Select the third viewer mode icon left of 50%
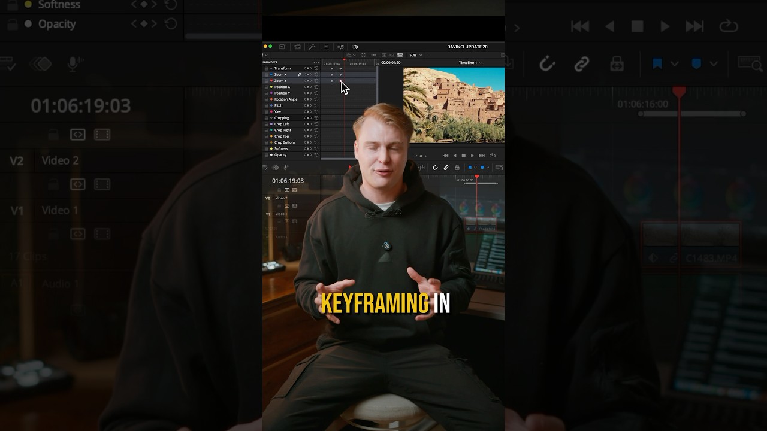 pos(400,55)
